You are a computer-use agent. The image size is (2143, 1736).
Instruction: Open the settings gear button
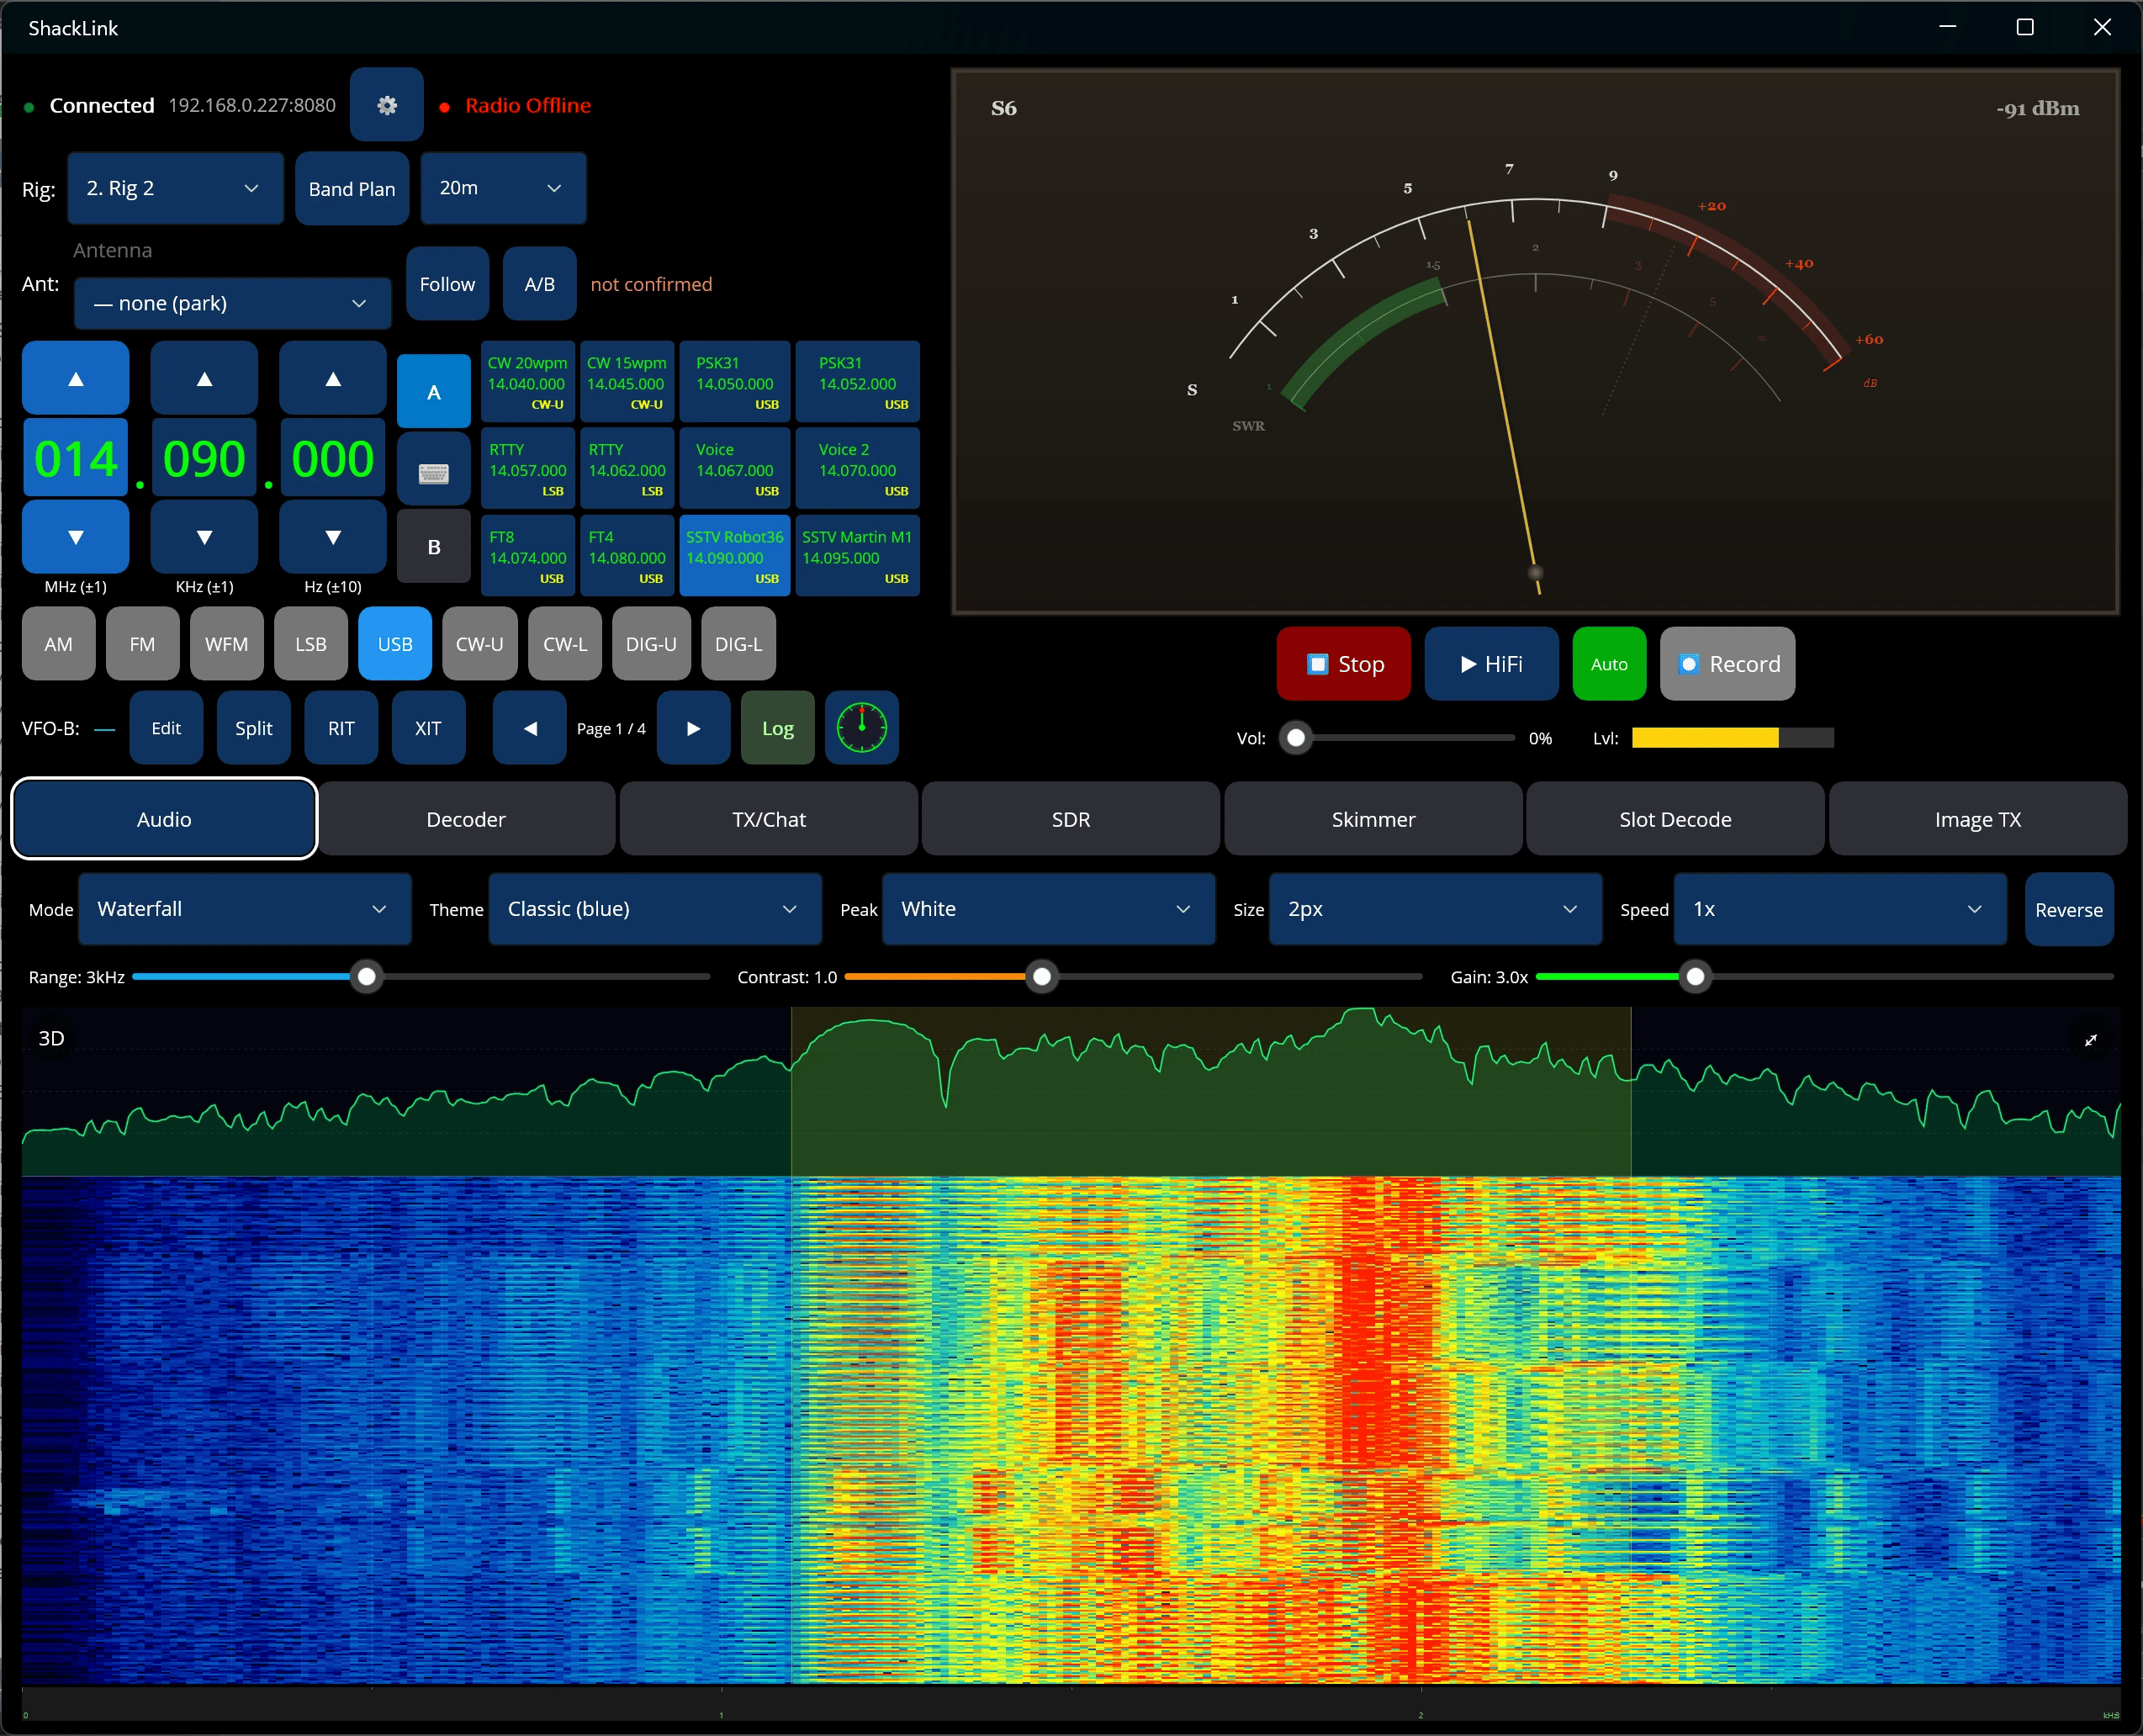point(387,105)
